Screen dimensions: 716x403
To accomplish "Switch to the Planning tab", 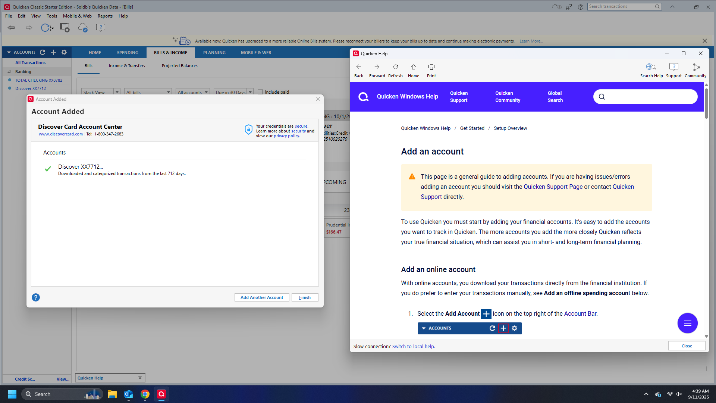I will click(214, 53).
